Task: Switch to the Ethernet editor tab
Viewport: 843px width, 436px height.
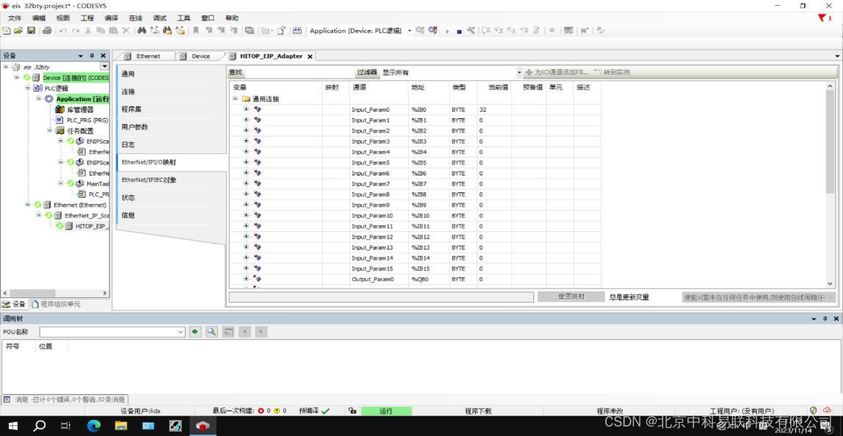Action: coord(146,56)
